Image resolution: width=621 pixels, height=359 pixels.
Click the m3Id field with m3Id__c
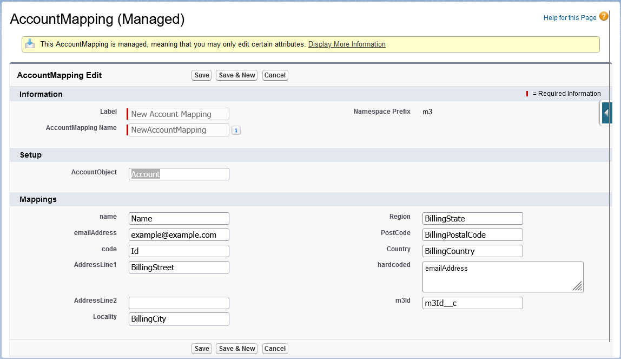[x=472, y=303]
